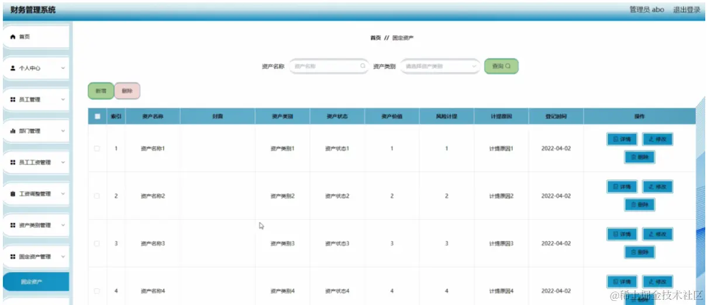Collapse the 固定资产管理 chevron

pos(63,257)
